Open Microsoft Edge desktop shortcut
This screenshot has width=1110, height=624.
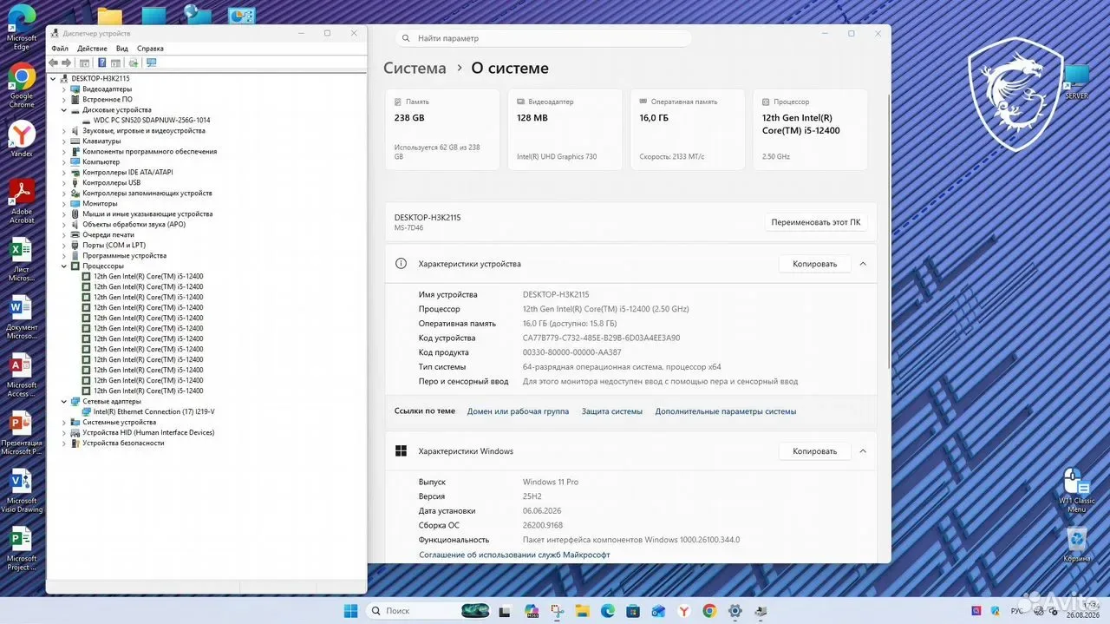point(22,27)
